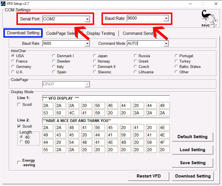The image size is (222, 186).
Task: Switch to the Display Testing tab
Action: [101, 33]
